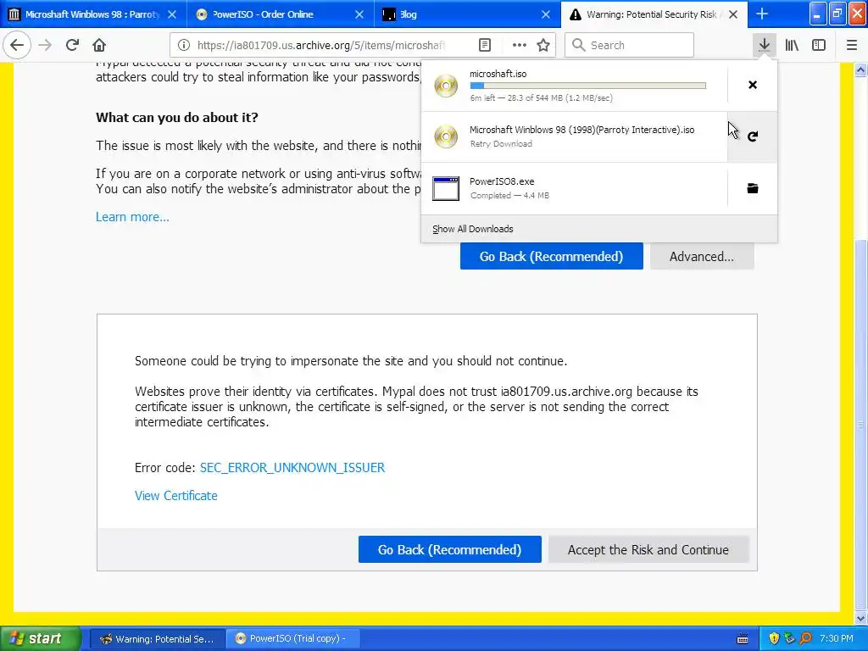Retry the Microshaft Winblows 98 iso download
Screen dimensions: 868x651
753,136
